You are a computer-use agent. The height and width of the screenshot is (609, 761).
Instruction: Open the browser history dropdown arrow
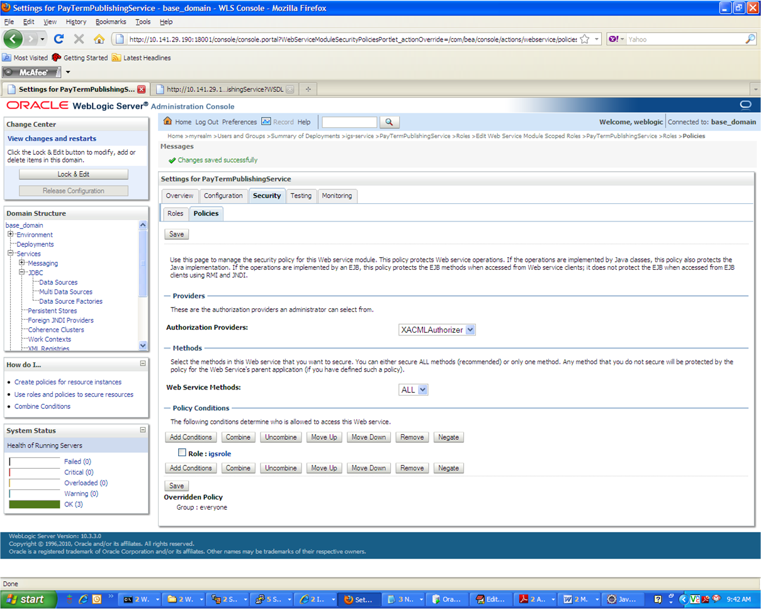tap(43, 39)
